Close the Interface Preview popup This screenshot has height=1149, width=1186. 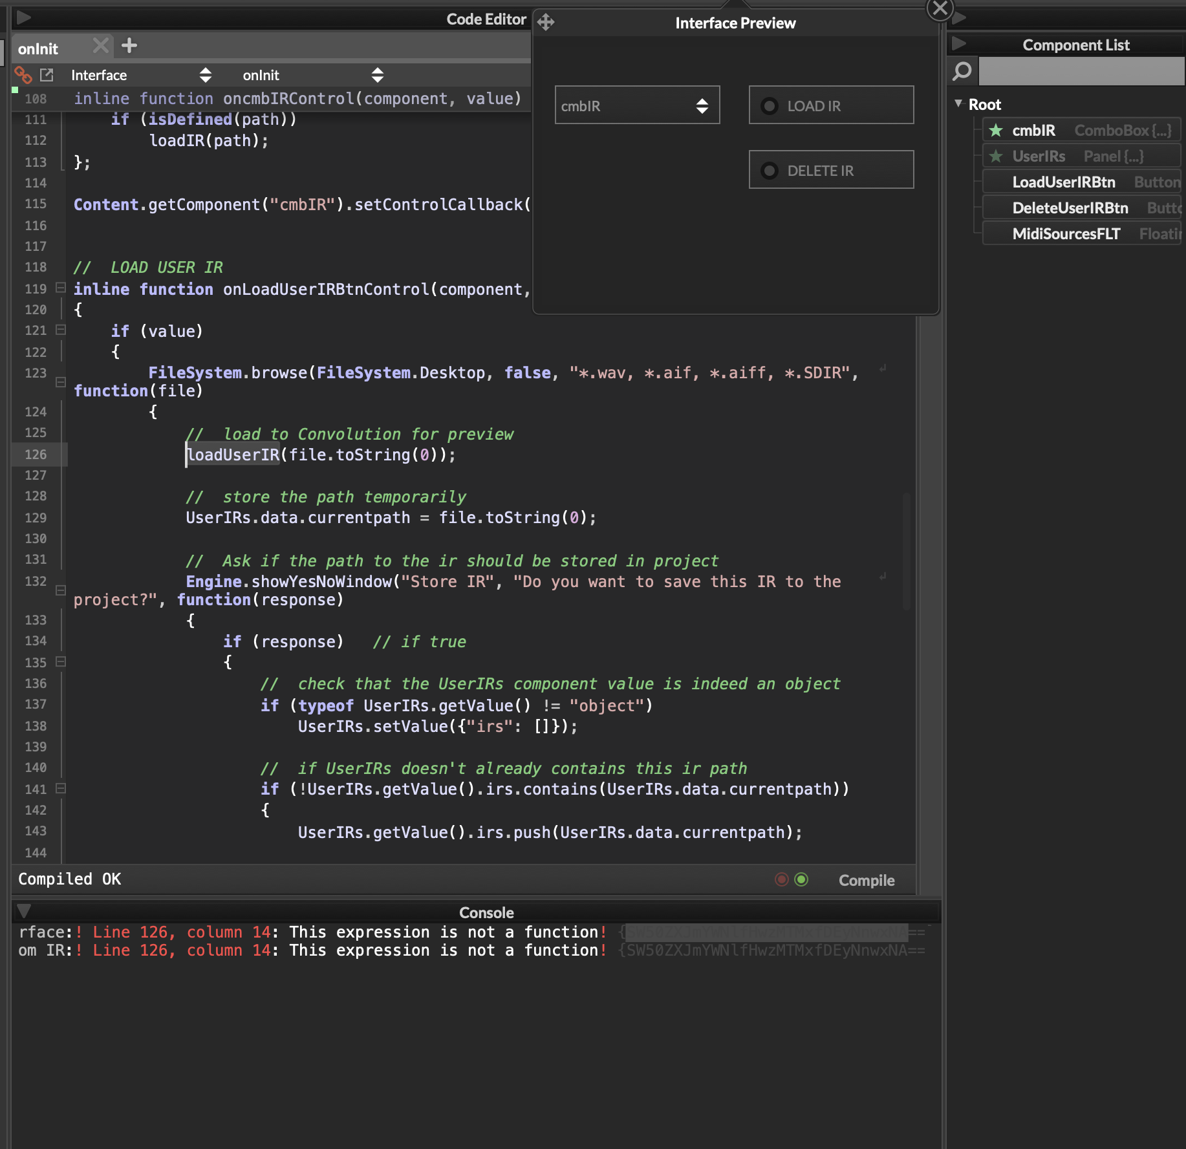coord(940,8)
